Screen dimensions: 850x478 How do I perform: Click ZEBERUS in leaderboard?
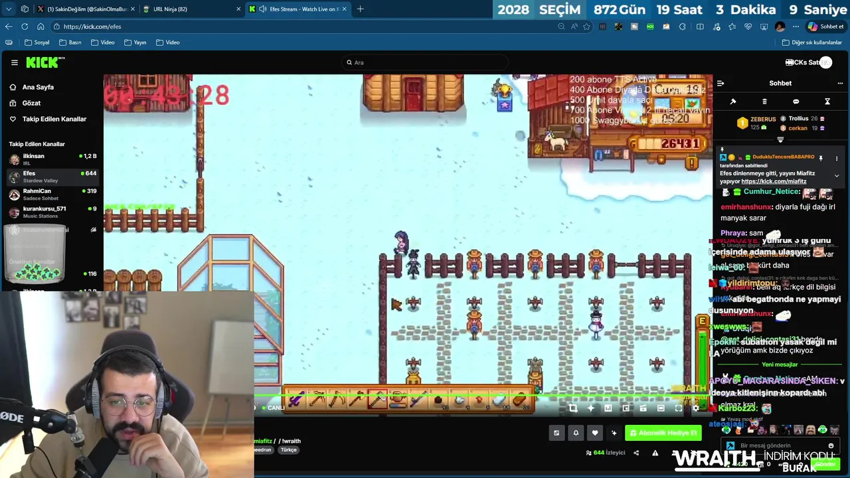click(x=763, y=119)
